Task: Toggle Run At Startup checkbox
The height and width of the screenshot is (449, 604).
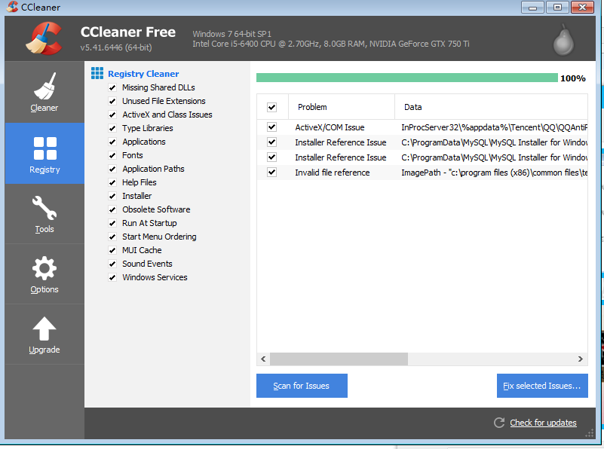Action: [112, 223]
